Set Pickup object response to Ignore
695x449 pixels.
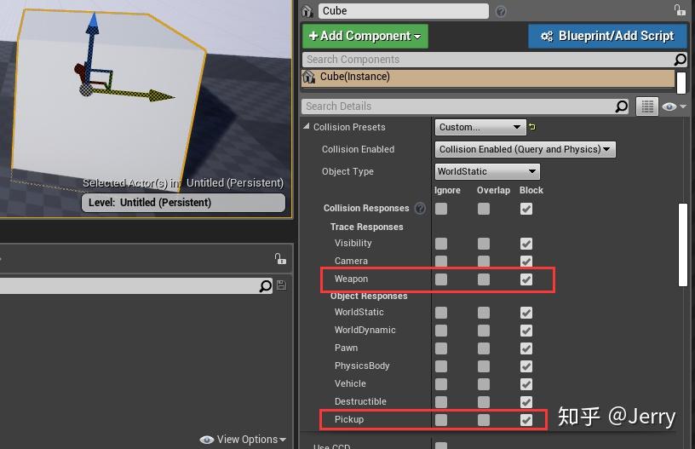pyautogui.click(x=441, y=420)
